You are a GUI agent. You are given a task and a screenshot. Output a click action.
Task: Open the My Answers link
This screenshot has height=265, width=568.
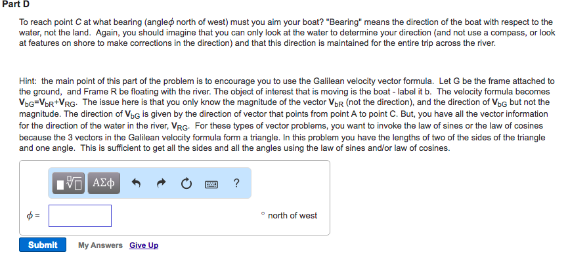[100, 245]
